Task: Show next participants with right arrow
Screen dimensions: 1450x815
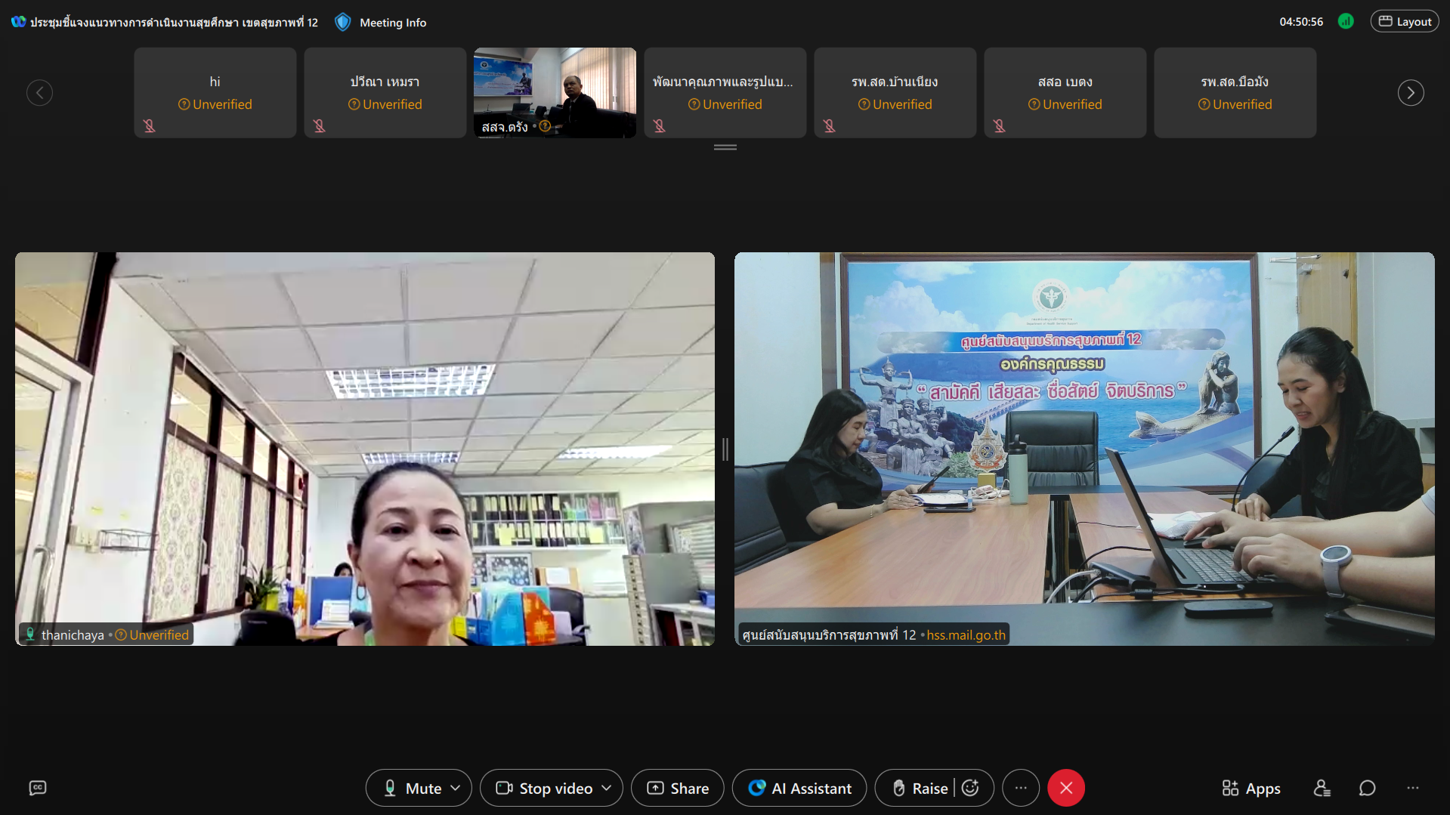Action: (1410, 92)
